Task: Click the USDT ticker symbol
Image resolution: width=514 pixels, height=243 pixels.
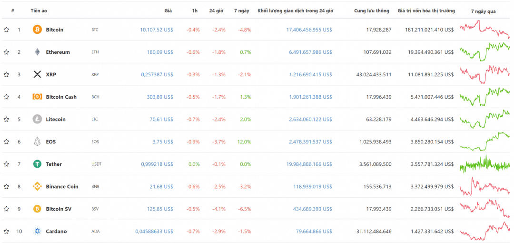Action: (x=96, y=164)
